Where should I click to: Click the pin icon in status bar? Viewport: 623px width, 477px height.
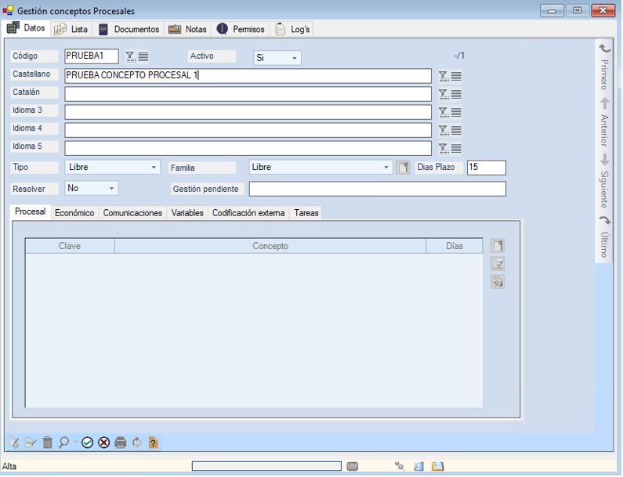click(x=400, y=467)
